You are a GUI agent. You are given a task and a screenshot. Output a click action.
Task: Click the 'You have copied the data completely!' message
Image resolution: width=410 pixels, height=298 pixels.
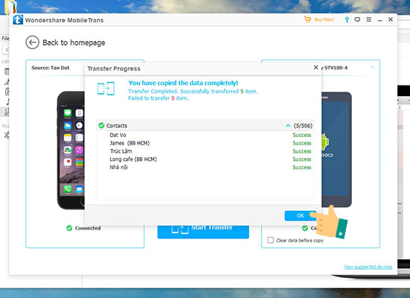pyautogui.click(x=183, y=83)
